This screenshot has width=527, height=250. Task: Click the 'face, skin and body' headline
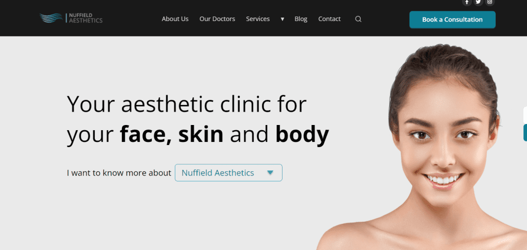click(x=224, y=134)
